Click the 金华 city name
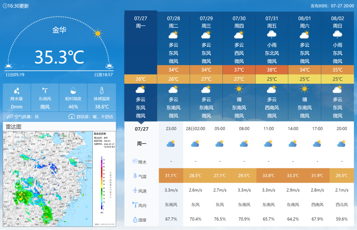Image resolution: width=357 pixels, height=230 pixels. 59,30
